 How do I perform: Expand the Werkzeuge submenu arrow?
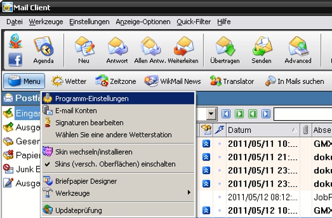pyautogui.click(x=189, y=193)
